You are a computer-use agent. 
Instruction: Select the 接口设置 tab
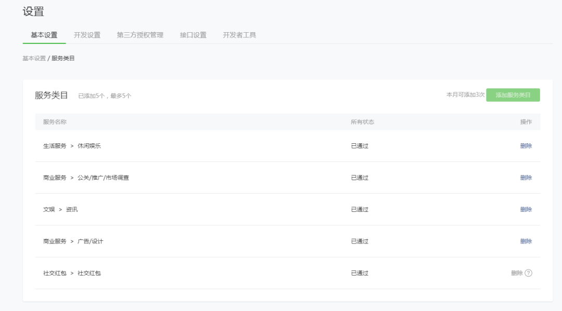tap(193, 35)
